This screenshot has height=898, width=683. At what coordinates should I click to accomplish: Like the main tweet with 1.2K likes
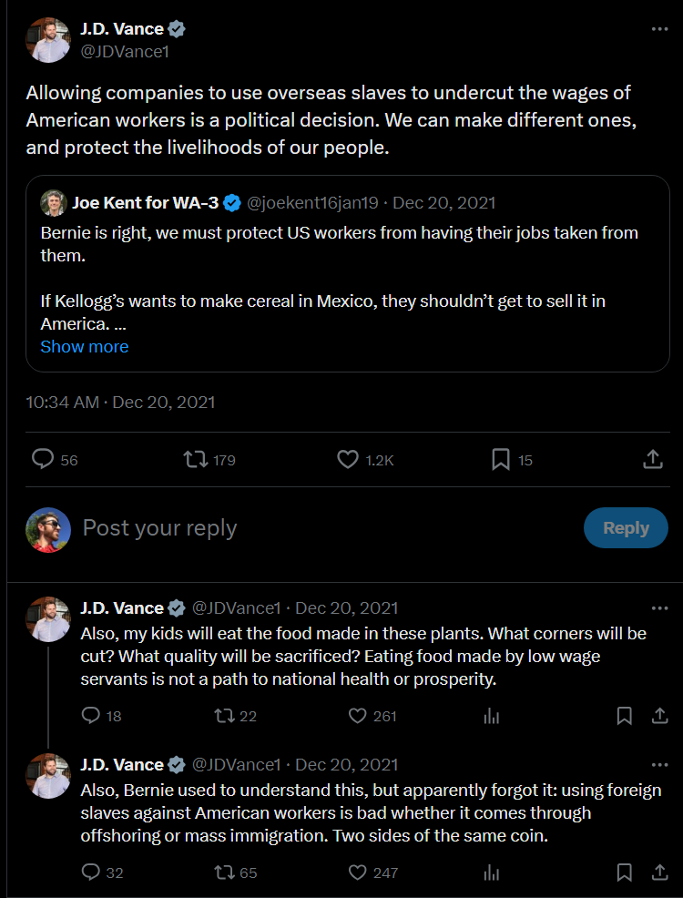348,460
